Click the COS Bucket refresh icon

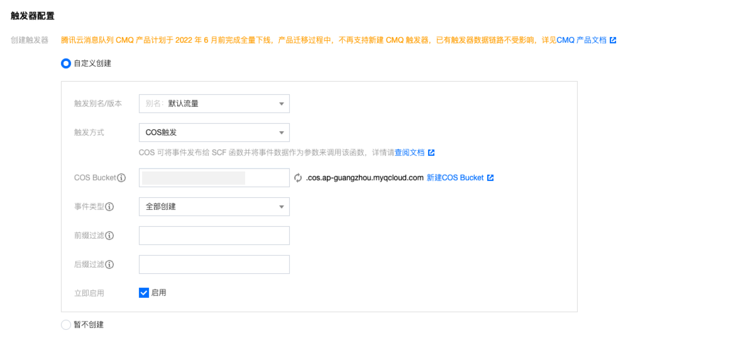298,178
